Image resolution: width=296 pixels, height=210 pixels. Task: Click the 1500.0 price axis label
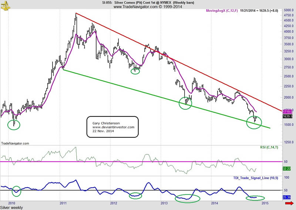pos(289,125)
